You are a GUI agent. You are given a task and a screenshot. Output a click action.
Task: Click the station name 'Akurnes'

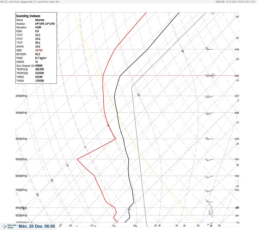40,20
